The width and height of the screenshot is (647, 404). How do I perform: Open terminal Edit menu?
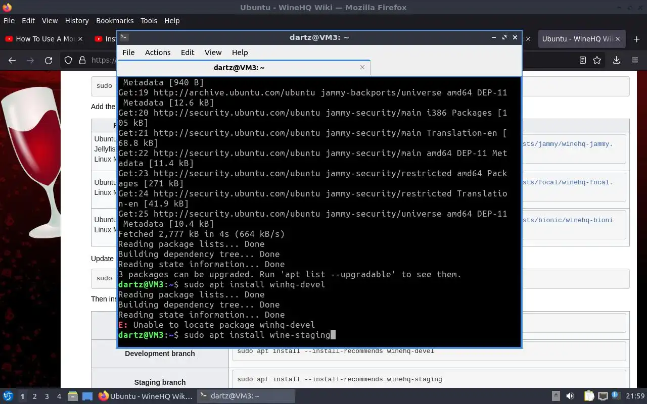coord(188,53)
